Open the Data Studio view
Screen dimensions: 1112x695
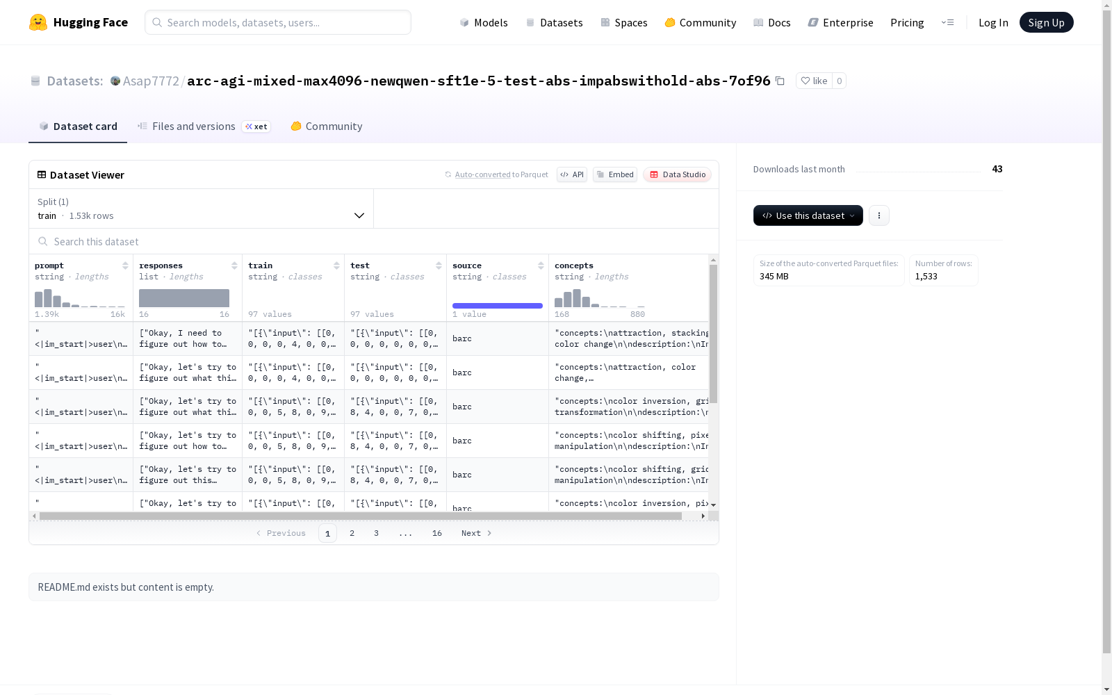(678, 174)
